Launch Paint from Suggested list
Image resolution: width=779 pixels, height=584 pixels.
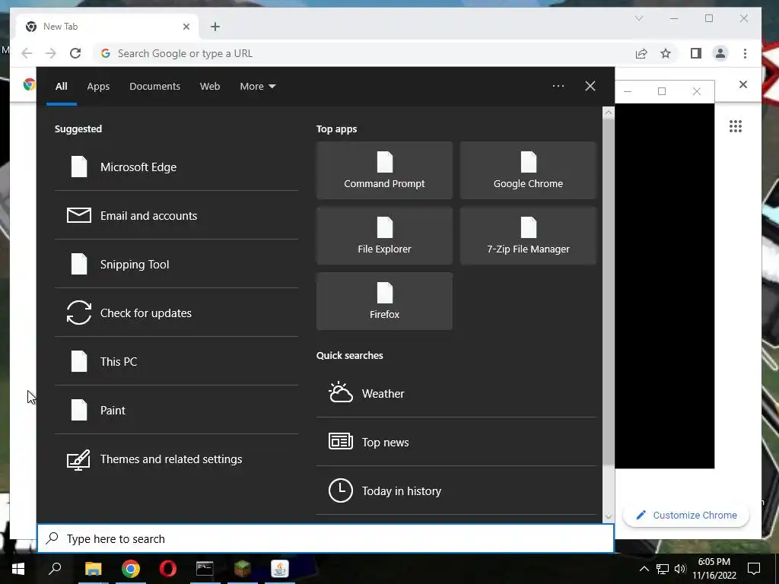[x=176, y=410]
